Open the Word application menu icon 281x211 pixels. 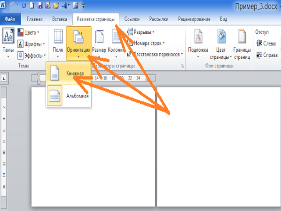coord(2,5)
